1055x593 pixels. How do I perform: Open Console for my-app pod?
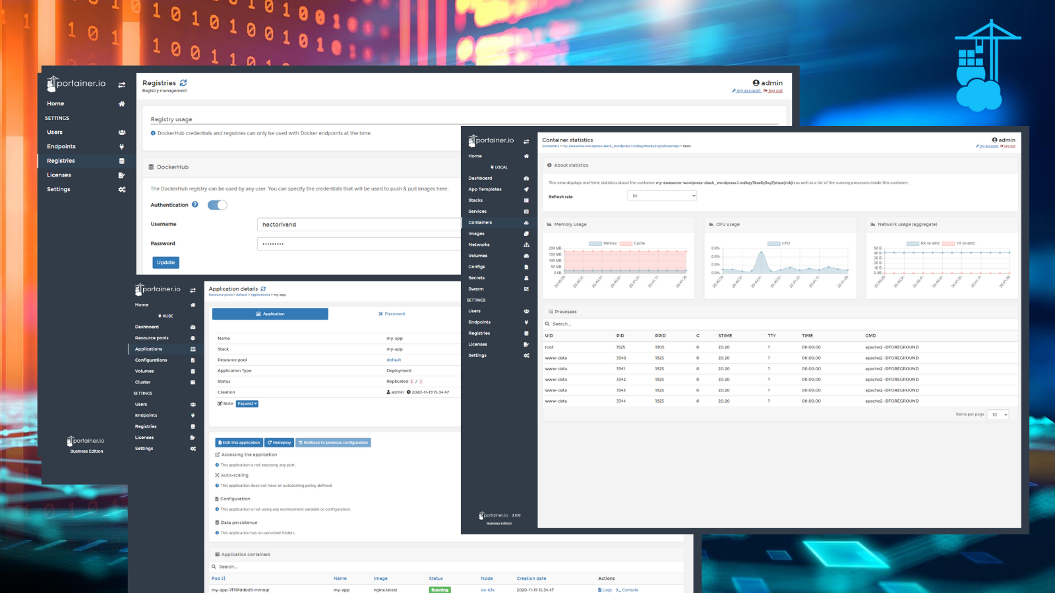628,590
